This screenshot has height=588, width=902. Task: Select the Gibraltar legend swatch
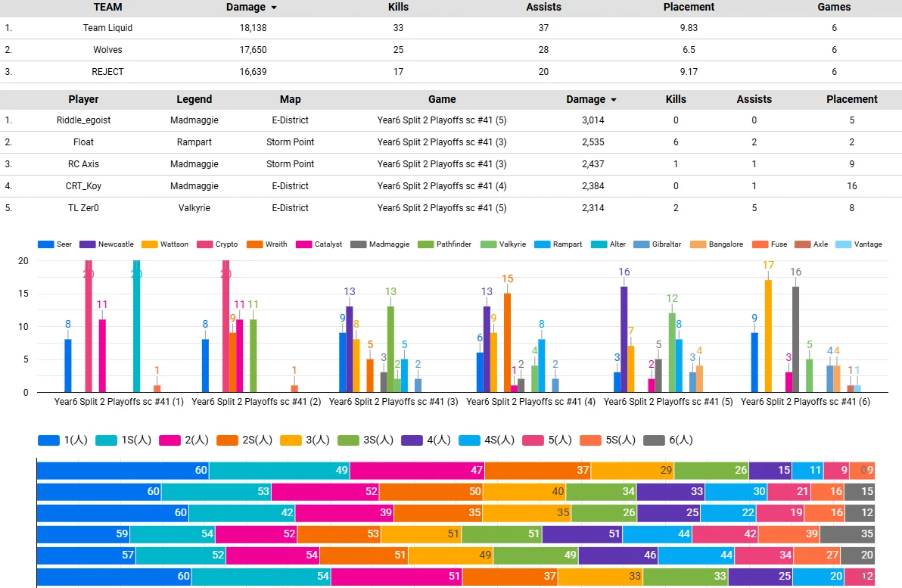pos(642,244)
